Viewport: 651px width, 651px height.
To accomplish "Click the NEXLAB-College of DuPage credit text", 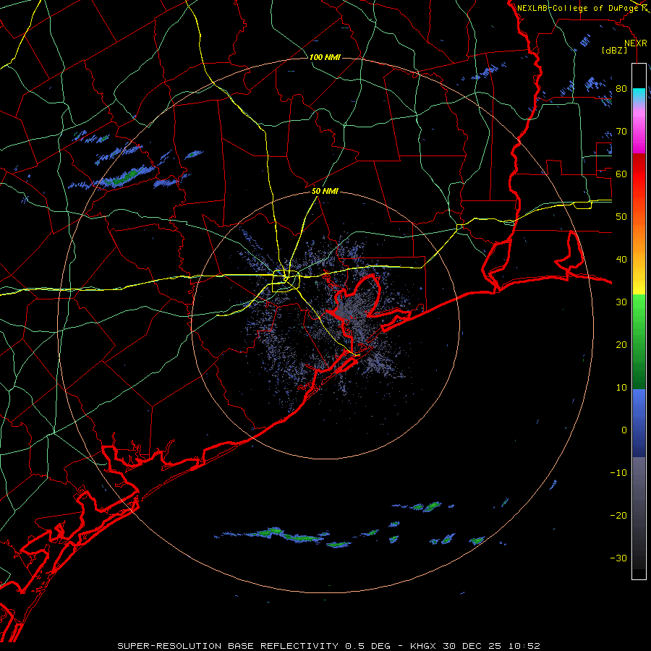I will click(579, 8).
